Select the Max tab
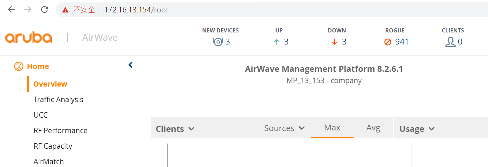The width and height of the screenshot is (488, 167). pos(332,128)
